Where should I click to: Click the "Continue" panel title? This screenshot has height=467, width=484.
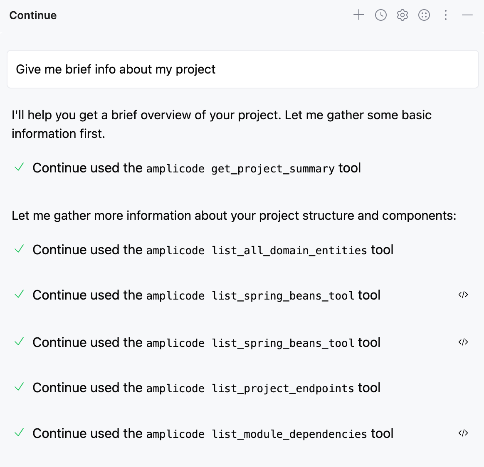click(x=33, y=15)
